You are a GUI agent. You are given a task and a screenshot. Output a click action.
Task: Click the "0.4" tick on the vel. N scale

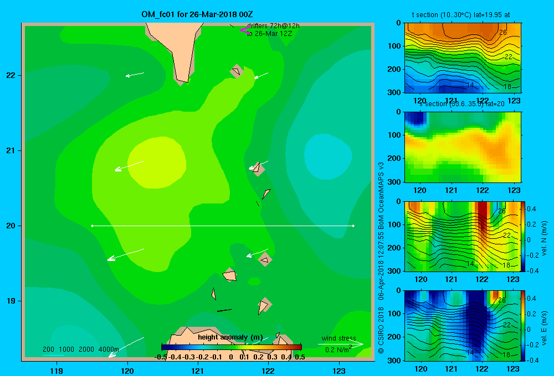coord(531,209)
